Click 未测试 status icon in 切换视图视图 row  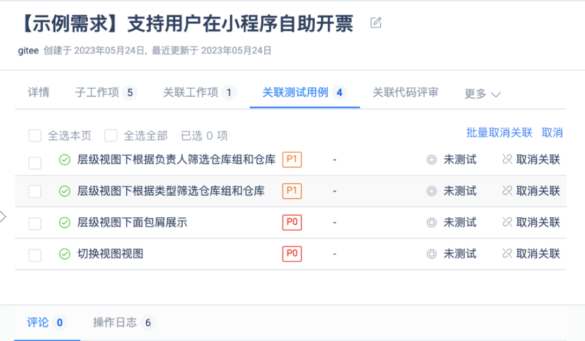tap(432, 253)
